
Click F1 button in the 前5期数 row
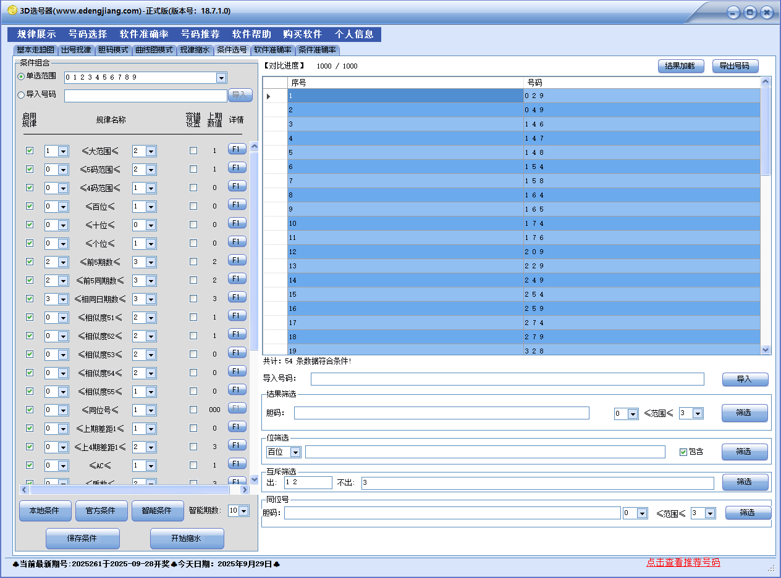coord(237,260)
